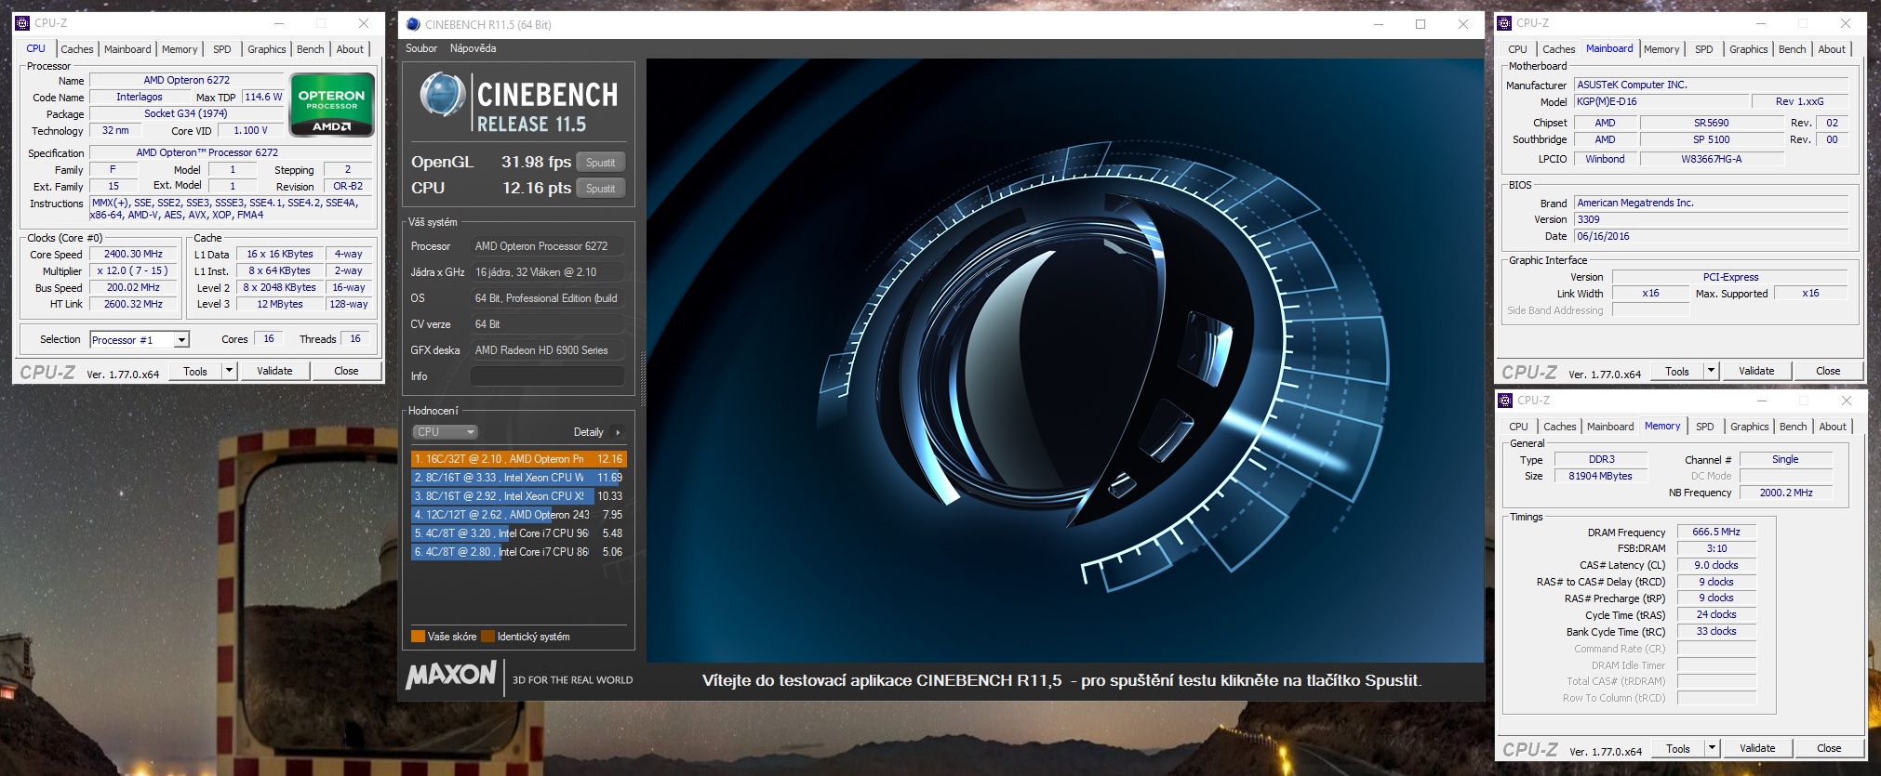Click Tools button in the left CPU-Z window
The image size is (1881, 776).
[195, 371]
